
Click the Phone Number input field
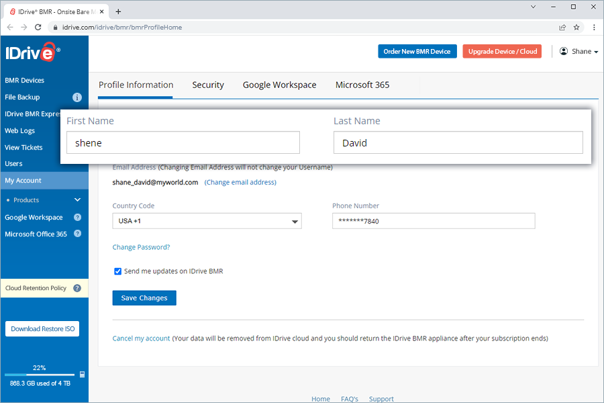[x=434, y=221]
